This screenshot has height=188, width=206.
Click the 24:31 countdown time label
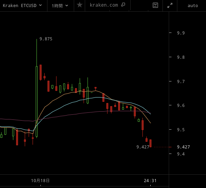tap(150, 181)
